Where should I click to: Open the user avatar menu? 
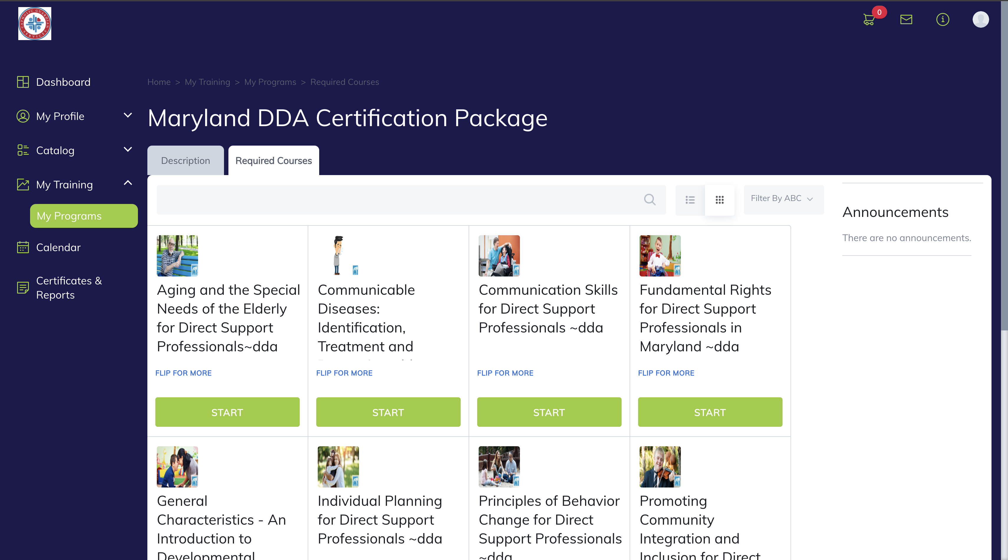(980, 19)
